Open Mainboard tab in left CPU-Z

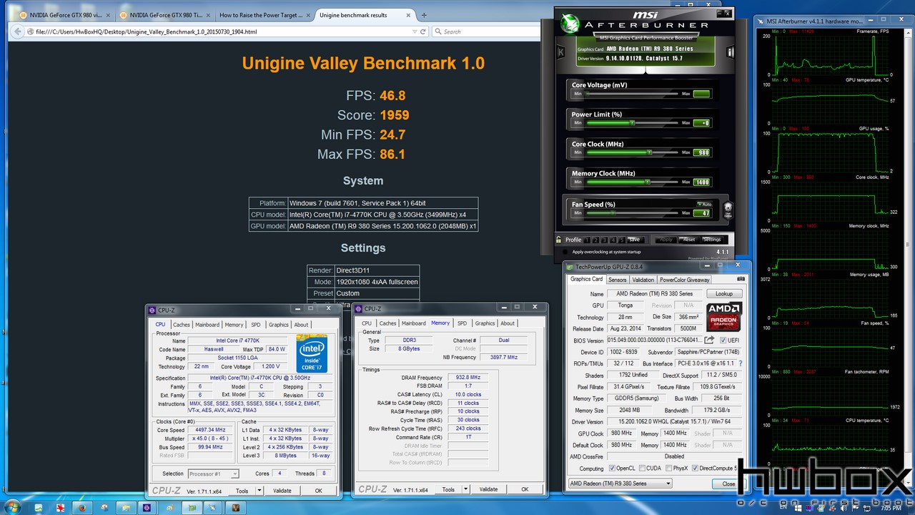tap(207, 324)
